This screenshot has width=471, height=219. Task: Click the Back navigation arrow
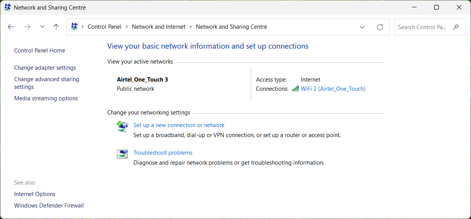[11, 27]
